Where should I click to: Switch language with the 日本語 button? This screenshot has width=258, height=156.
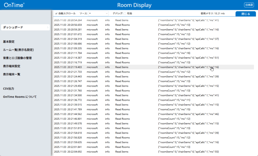tap(249, 5)
